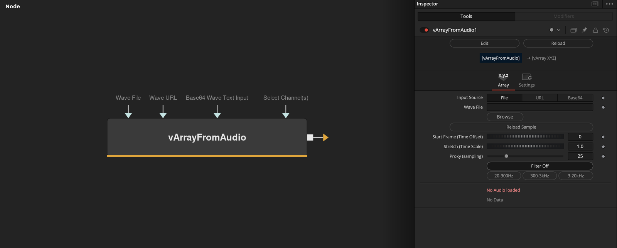This screenshot has height=248, width=617.
Task: Click the versions icon beside vArrayFromAudio1
Action: (x=573, y=30)
